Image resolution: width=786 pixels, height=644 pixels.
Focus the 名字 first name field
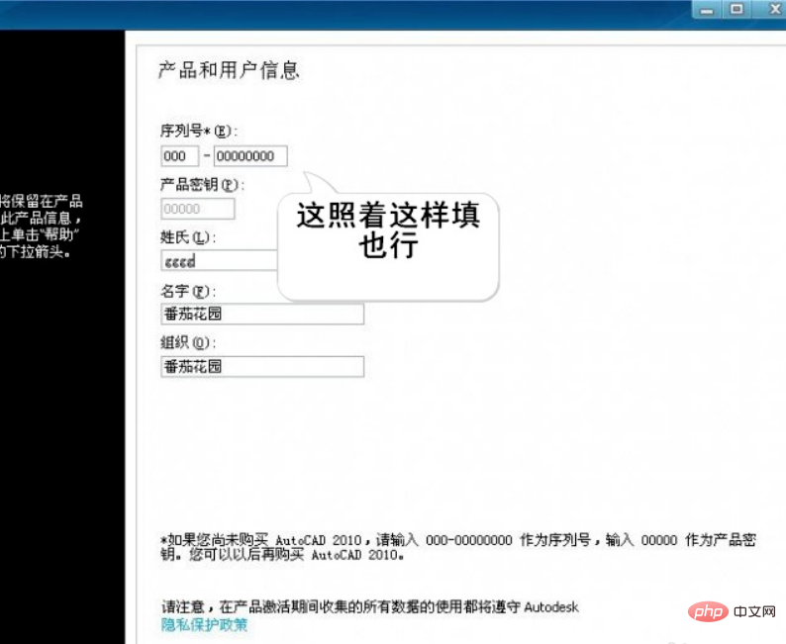tap(262, 314)
